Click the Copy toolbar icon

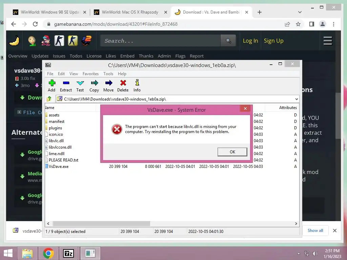pyautogui.click(x=94, y=86)
